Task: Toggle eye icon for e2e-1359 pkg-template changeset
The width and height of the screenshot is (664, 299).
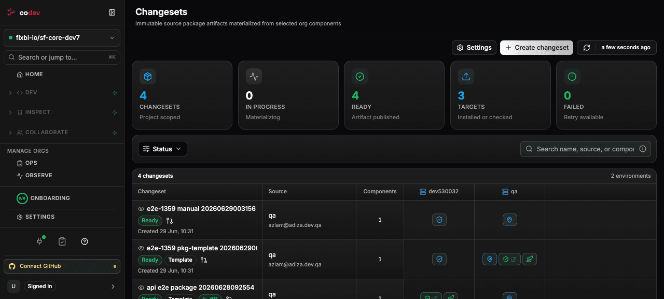Action: coord(141,248)
